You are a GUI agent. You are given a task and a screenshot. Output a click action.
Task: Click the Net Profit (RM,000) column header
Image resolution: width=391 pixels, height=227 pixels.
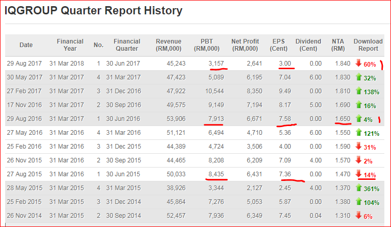pyautogui.click(x=245, y=45)
